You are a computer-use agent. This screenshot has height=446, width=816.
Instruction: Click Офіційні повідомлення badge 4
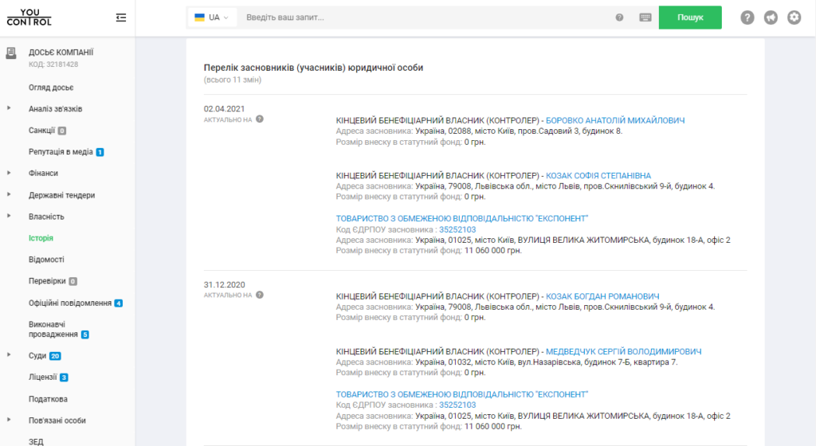119,303
